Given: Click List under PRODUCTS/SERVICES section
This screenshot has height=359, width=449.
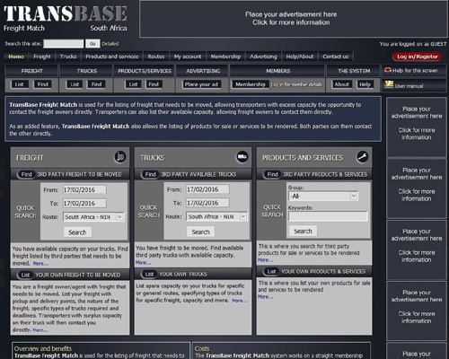Looking at the screenshot, I should tap(133, 84).
